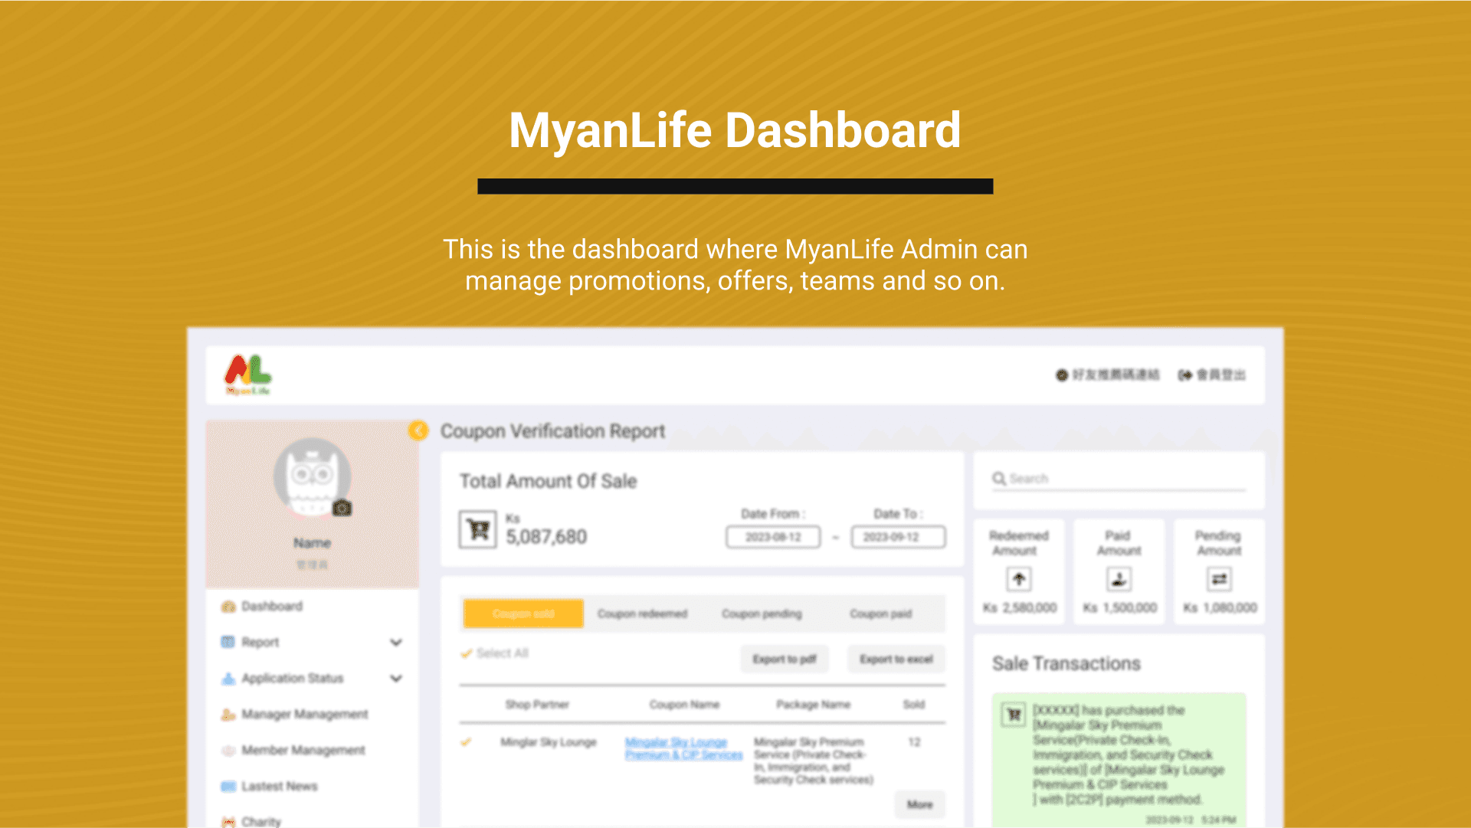Click the Name label under the avatar
Viewport: 1471px width, 828px height.
312,542
